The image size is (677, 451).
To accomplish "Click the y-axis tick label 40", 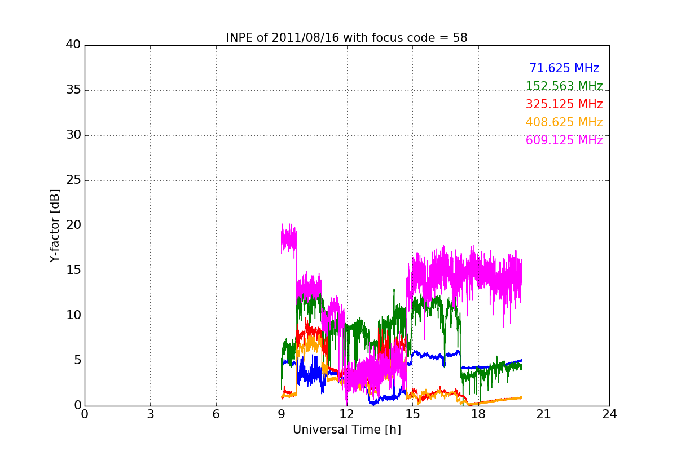I will pos(73,45).
